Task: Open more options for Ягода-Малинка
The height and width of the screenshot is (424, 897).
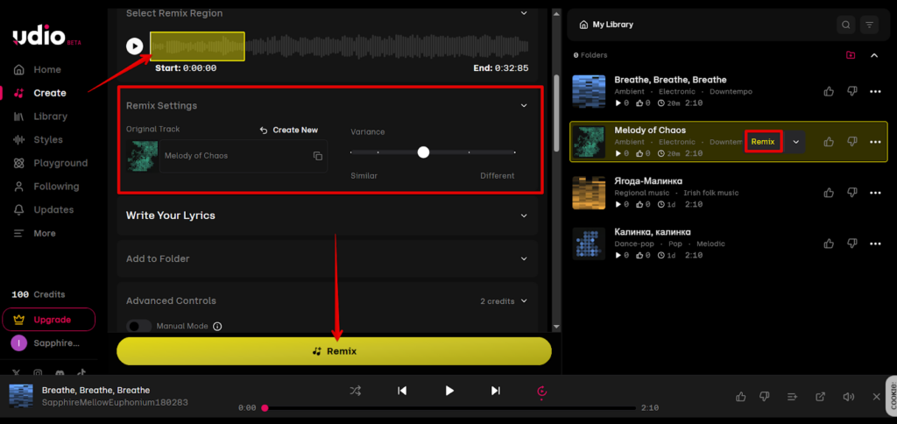Action: (875, 193)
